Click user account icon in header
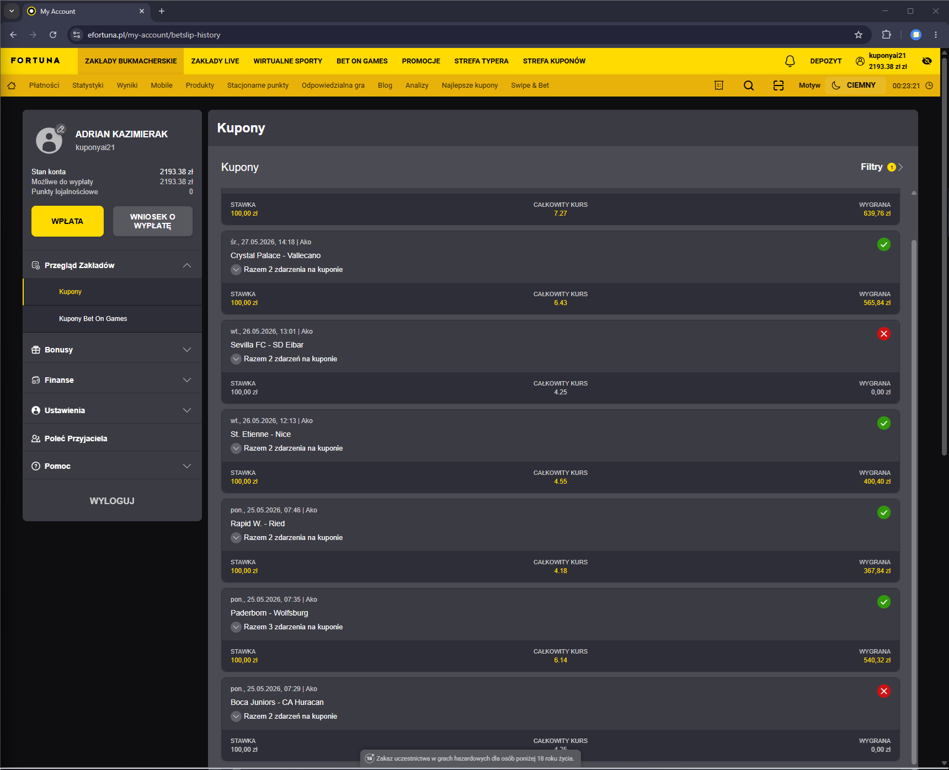Screen dimensions: 949x770 click(x=860, y=61)
